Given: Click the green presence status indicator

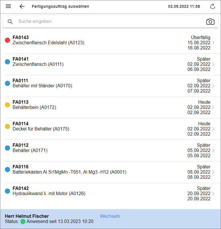Looking at the screenshot, I should coord(23,222).
